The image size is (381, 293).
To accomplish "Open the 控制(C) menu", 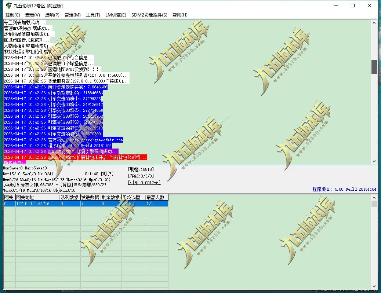I will (x=12, y=15).
